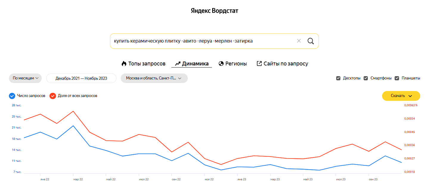428x188 pixels.
Task: Click the 25 тыс. axis value
Action: click(17, 117)
